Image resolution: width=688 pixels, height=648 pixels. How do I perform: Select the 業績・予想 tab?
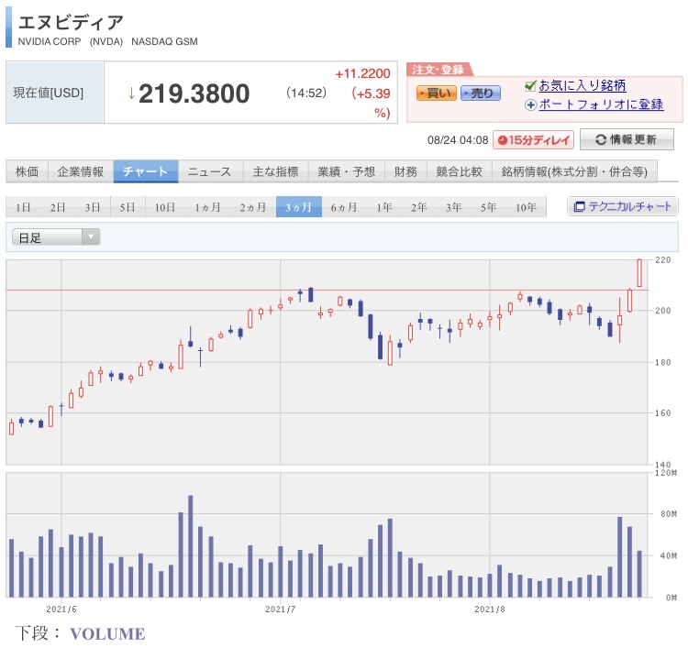(x=347, y=171)
